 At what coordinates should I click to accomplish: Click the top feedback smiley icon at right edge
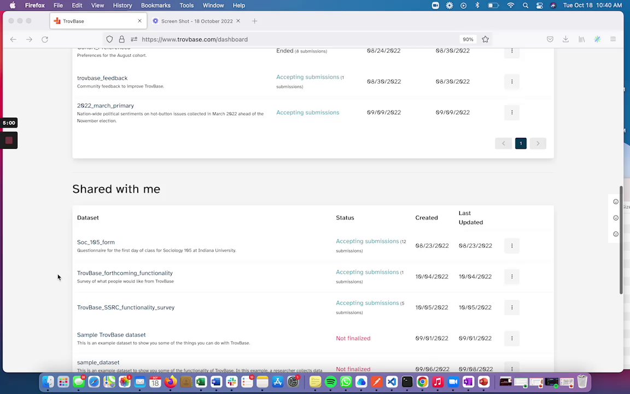pos(616,202)
